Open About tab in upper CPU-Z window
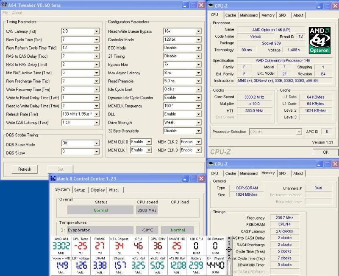Viewport: 339px width, 276px height. pyautogui.click(x=298, y=15)
